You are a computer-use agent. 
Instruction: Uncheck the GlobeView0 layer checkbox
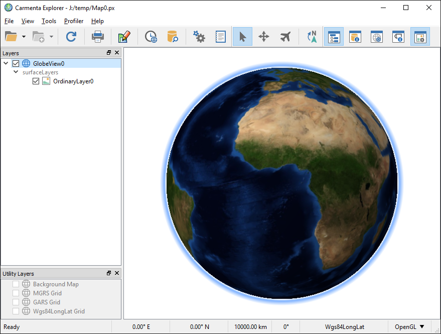click(x=16, y=63)
